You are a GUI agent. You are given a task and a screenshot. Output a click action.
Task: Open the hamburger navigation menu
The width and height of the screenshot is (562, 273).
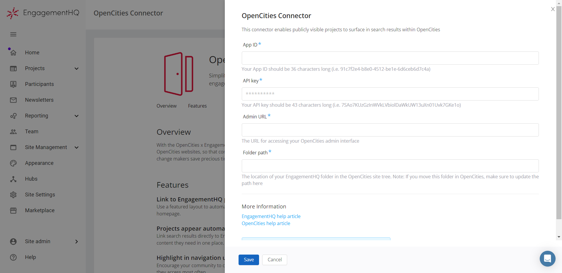(x=13, y=34)
